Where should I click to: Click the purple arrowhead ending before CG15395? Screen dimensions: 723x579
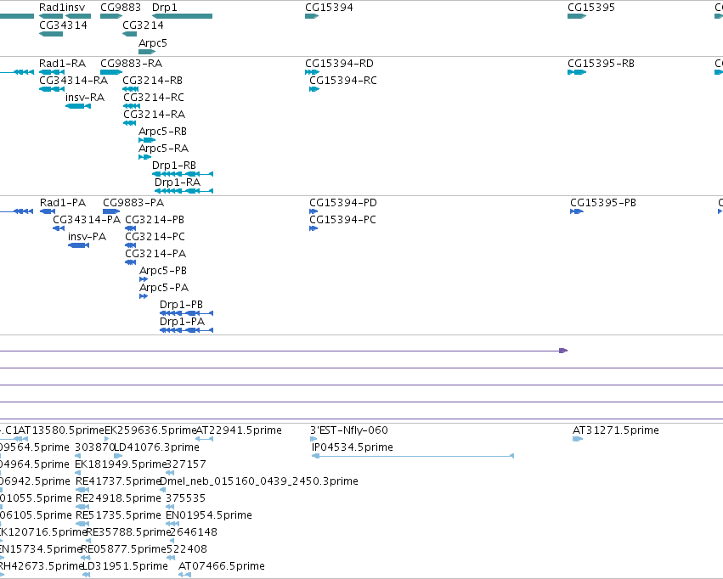(x=563, y=351)
